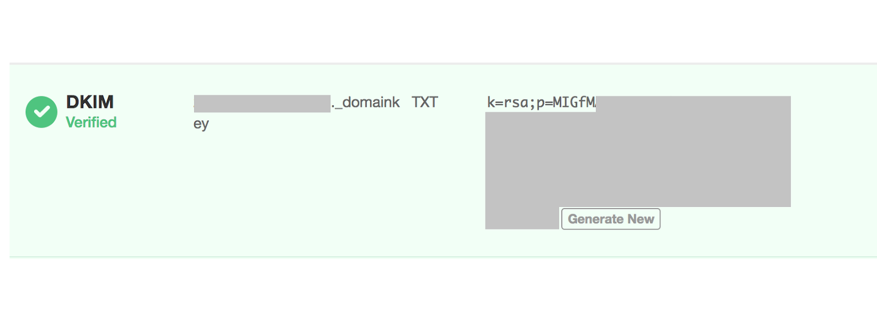The image size is (877, 328).
Task: Click the green Verified label
Action: coord(92,123)
